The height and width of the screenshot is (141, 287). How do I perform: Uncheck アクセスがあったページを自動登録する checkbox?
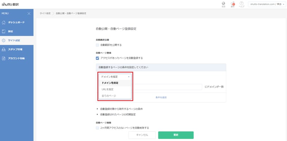point(97,58)
